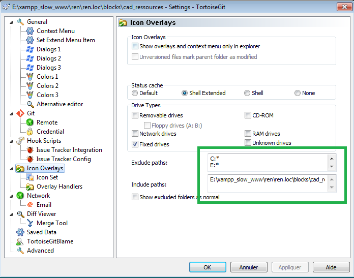Click the Alternative editor magnifier icon
The width and height of the screenshot is (354, 278).
pyautogui.click(x=30, y=104)
